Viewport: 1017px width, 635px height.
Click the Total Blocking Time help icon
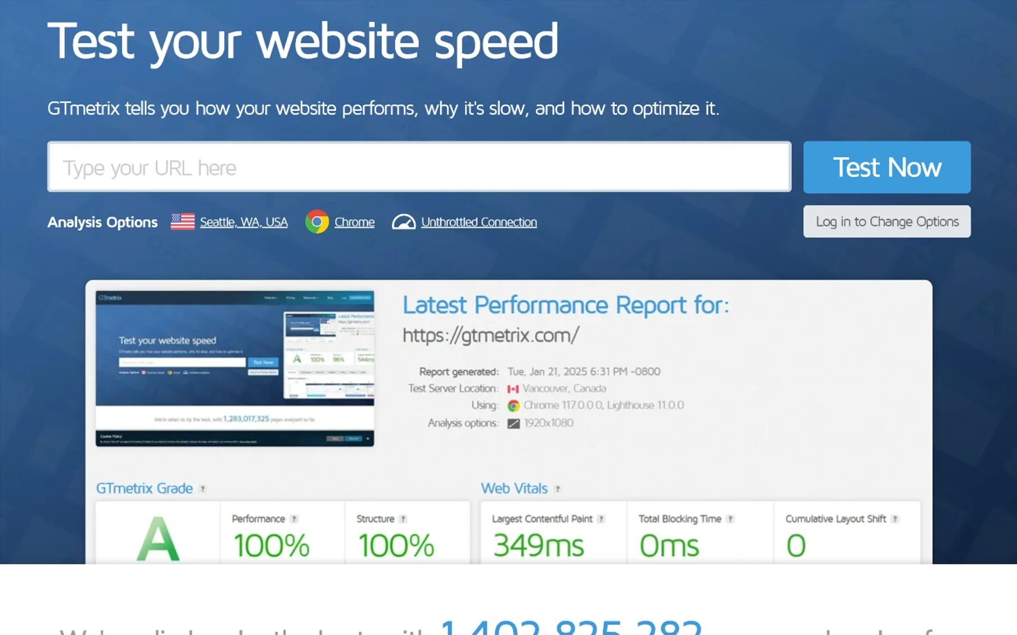tap(730, 519)
